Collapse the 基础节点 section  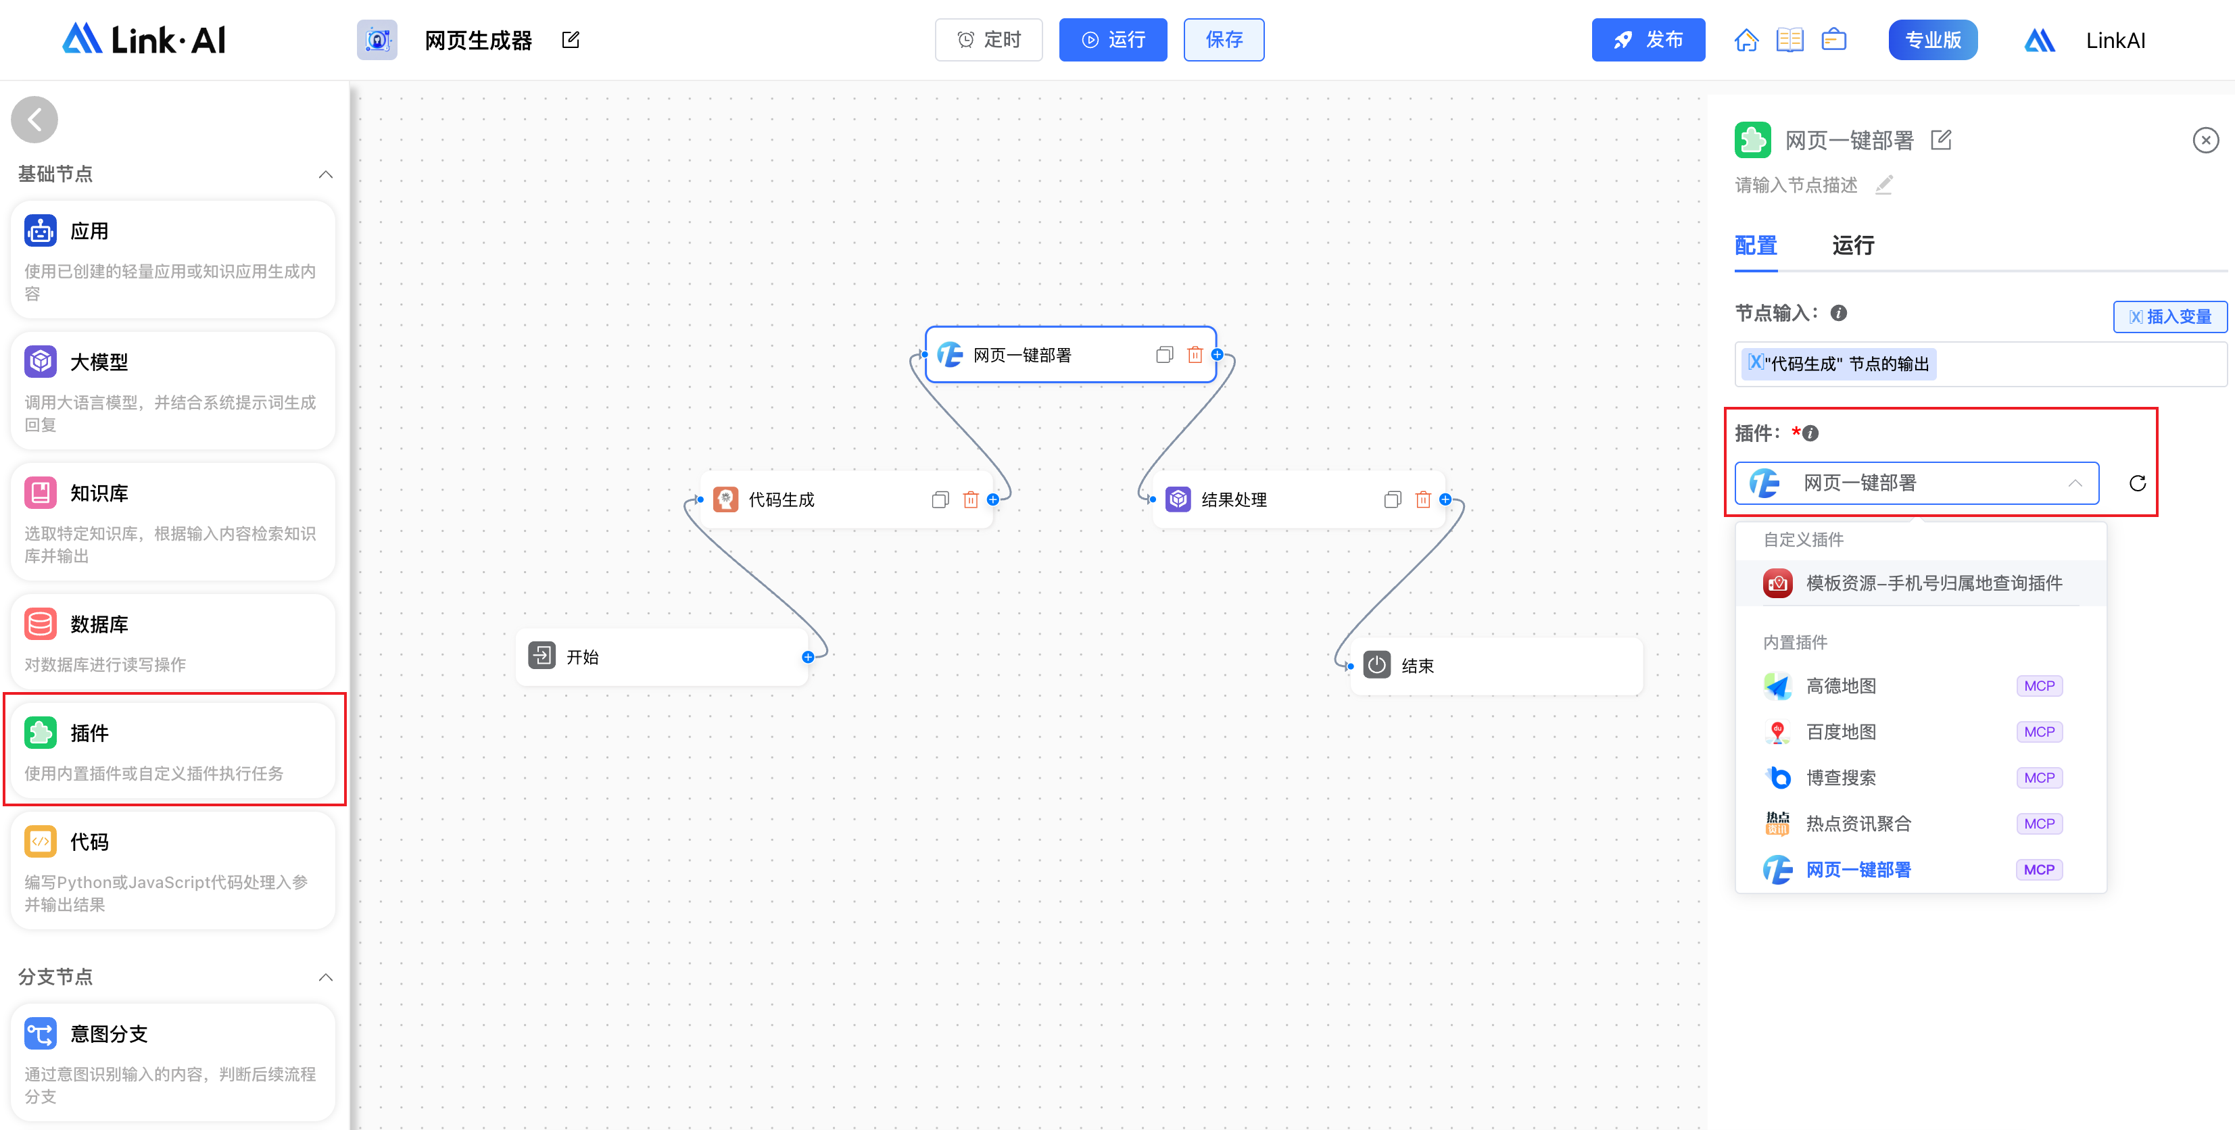[x=325, y=174]
